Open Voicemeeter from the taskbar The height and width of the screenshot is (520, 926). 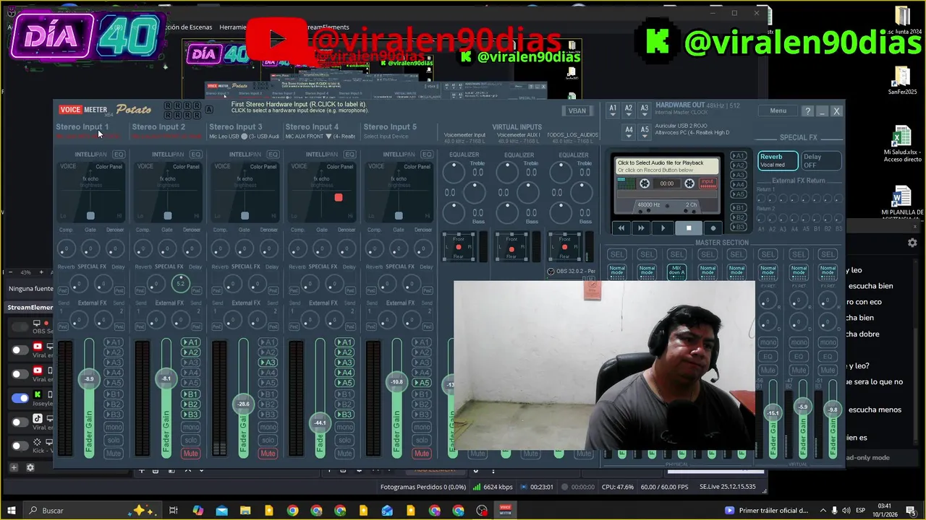505,511
